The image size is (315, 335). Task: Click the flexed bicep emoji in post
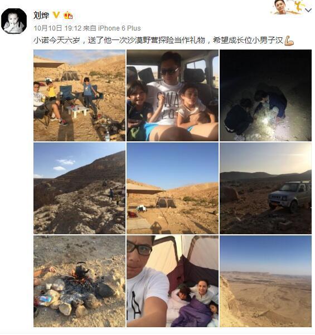(x=289, y=41)
